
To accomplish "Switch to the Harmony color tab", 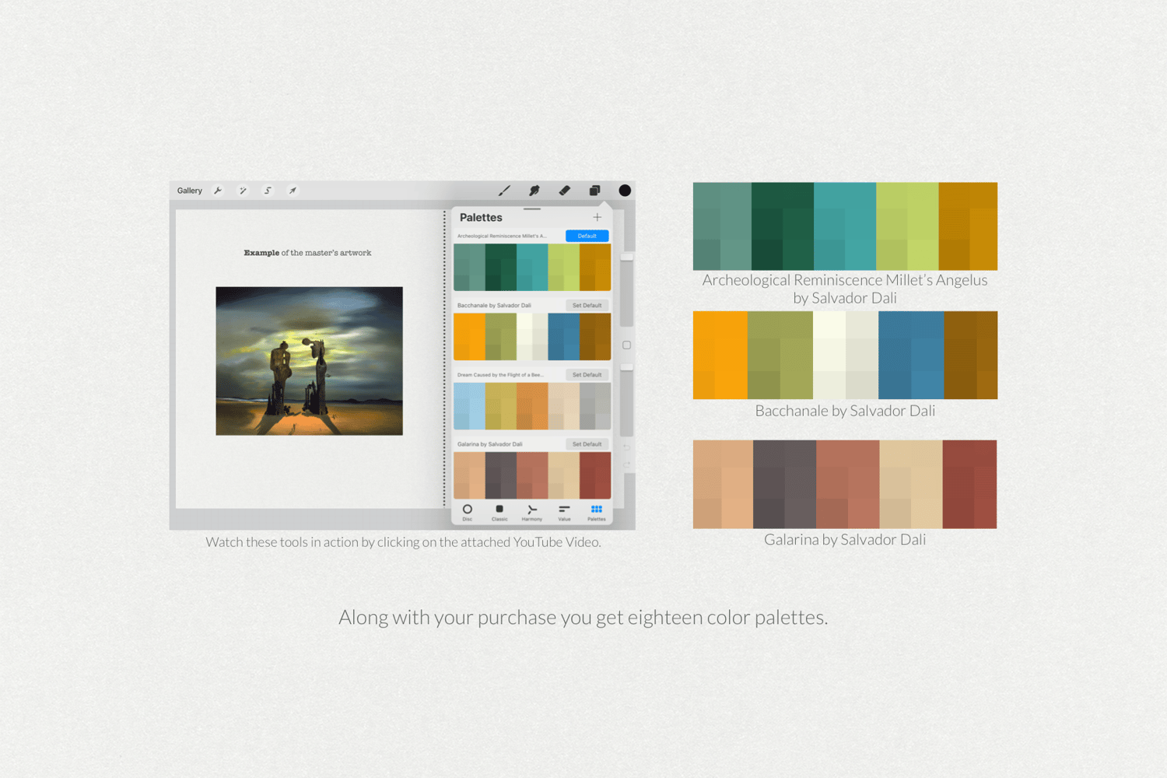I will (x=532, y=512).
